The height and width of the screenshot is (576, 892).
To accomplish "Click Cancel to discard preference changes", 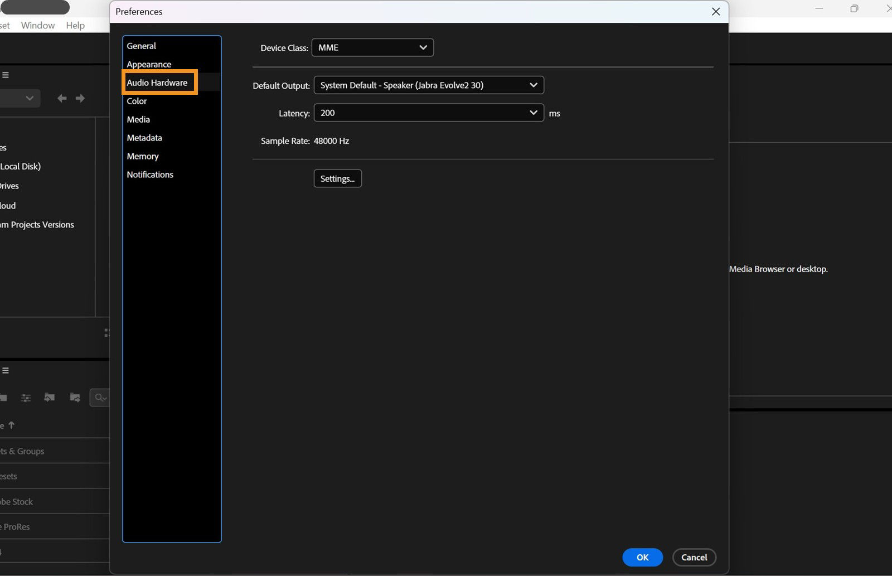I will (694, 557).
